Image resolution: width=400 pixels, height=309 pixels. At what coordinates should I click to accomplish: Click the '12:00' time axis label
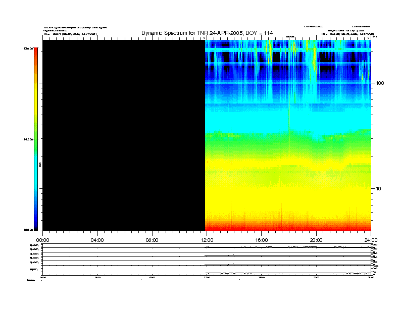207,240
